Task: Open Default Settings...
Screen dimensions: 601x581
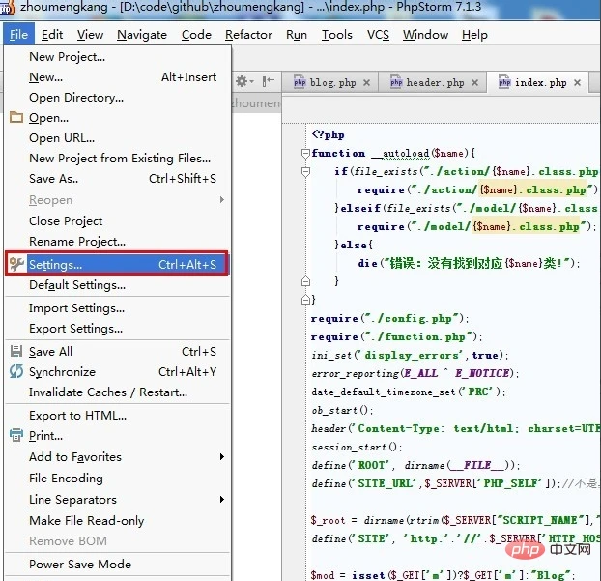Action: coord(117,285)
